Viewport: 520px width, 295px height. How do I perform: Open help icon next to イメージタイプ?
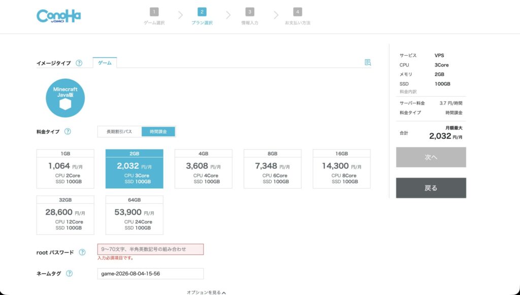coord(79,63)
